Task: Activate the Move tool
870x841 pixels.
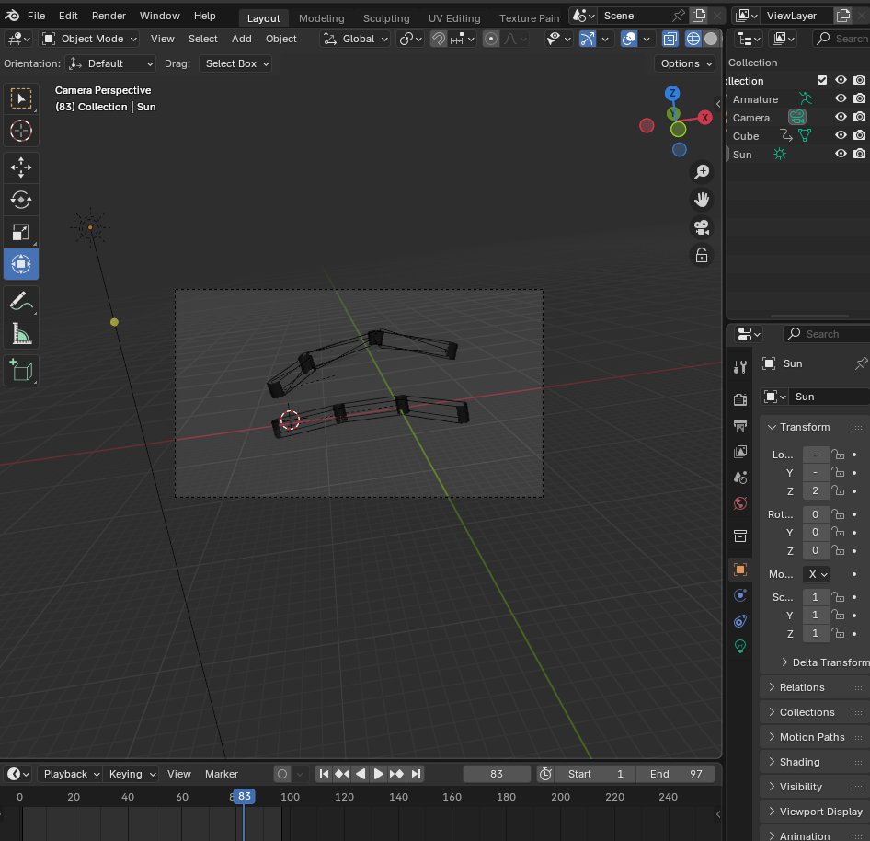Action: 21,167
